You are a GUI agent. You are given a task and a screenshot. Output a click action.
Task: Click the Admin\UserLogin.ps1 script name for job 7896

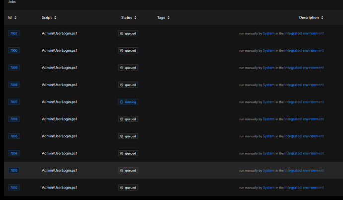[x=59, y=119]
